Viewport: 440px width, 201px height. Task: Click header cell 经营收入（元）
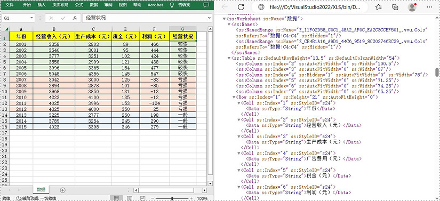pos(54,36)
